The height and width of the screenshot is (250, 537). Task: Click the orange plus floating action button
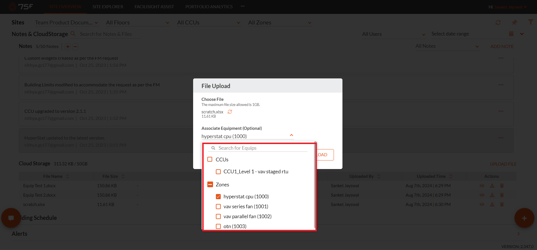pos(524,218)
